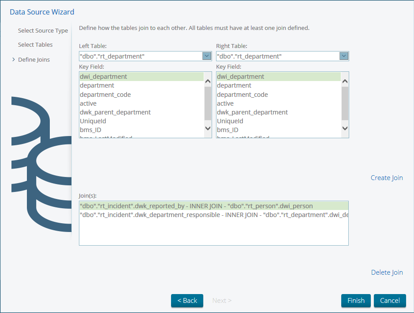Click the Finish button
414x313 pixels.
pos(356,301)
